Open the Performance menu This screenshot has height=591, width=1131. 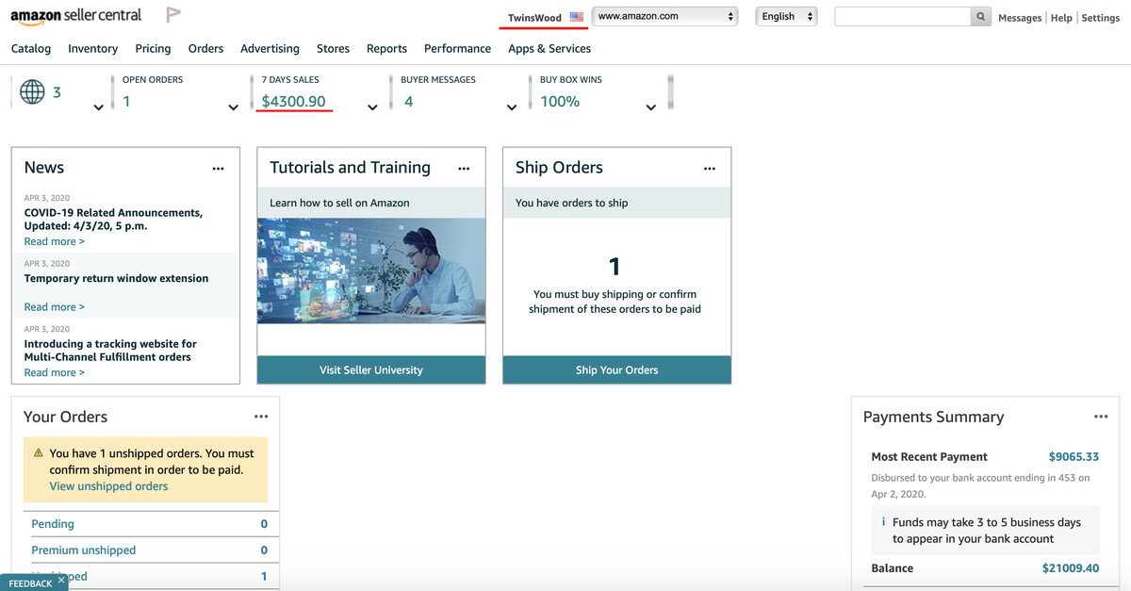point(457,48)
